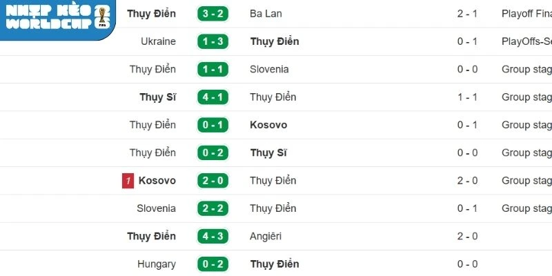Click the Nhịp Kèo Worldcup logo
The image size is (552, 276).
pyautogui.click(x=57, y=19)
